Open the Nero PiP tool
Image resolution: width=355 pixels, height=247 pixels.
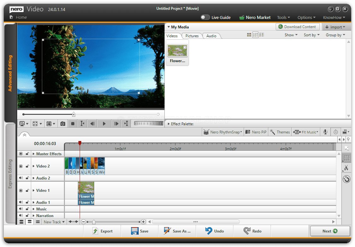coord(256,132)
